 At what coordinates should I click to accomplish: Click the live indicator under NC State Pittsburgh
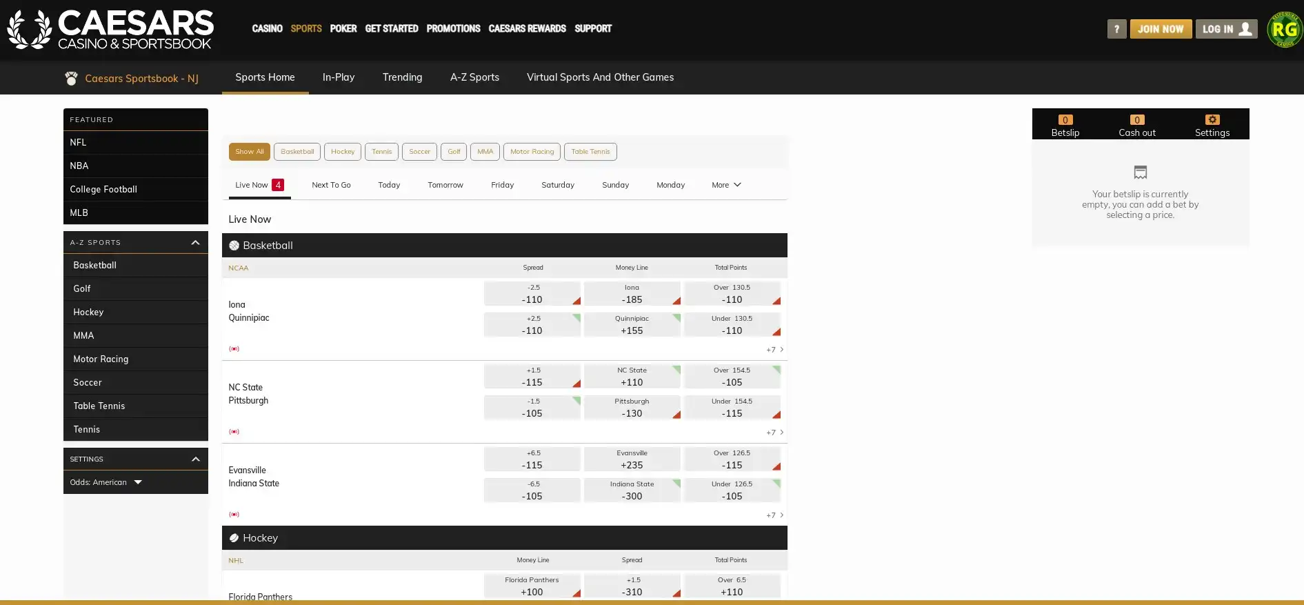tap(234, 432)
